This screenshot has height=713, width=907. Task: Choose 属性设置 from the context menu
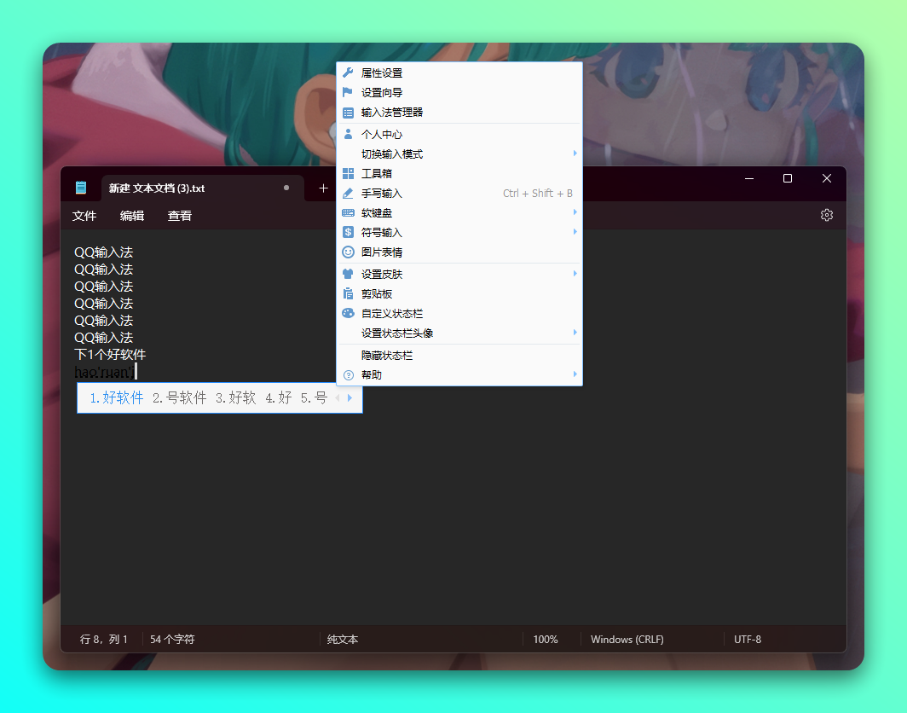point(459,73)
